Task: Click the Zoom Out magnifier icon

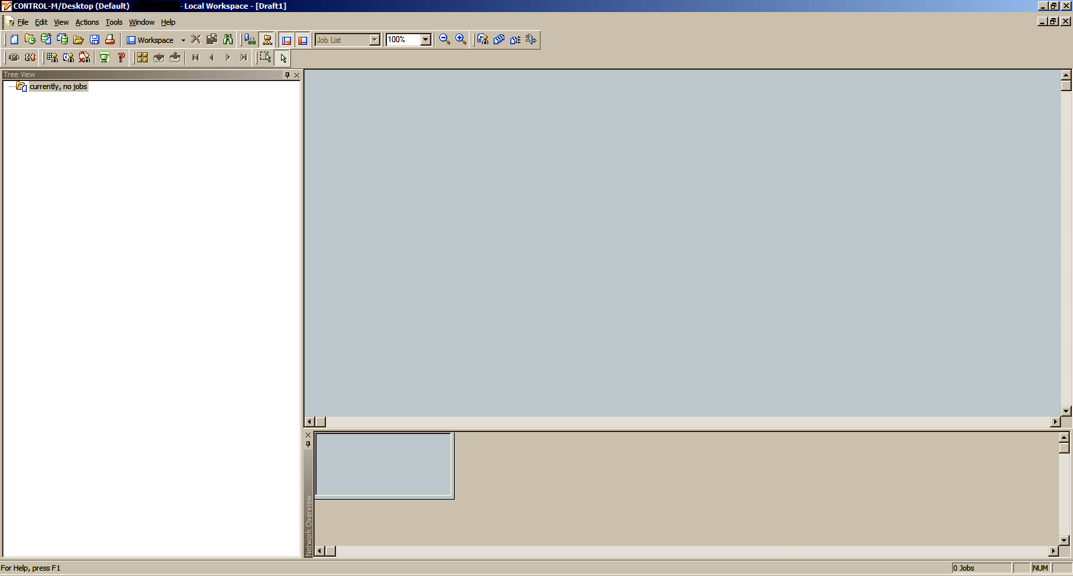Action: coord(444,40)
